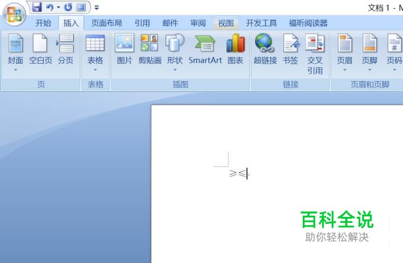Customize the Quick Access Toolbar

(97, 8)
